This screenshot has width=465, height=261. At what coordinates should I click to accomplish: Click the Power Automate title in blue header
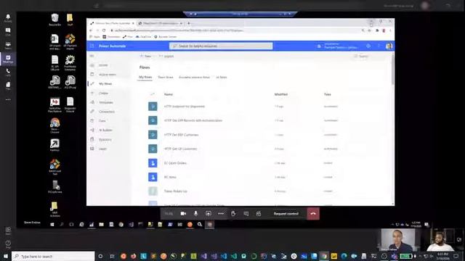tap(112, 46)
